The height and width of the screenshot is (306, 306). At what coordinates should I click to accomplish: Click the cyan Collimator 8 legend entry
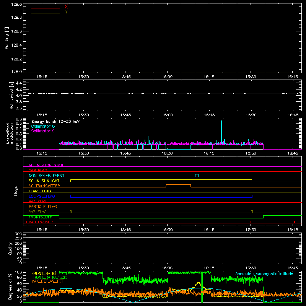43,126
